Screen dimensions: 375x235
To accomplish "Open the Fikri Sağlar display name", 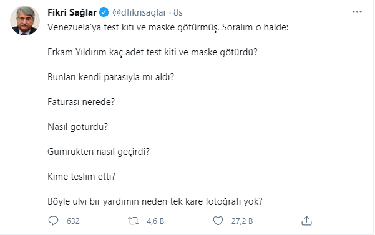I will click(72, 12).
